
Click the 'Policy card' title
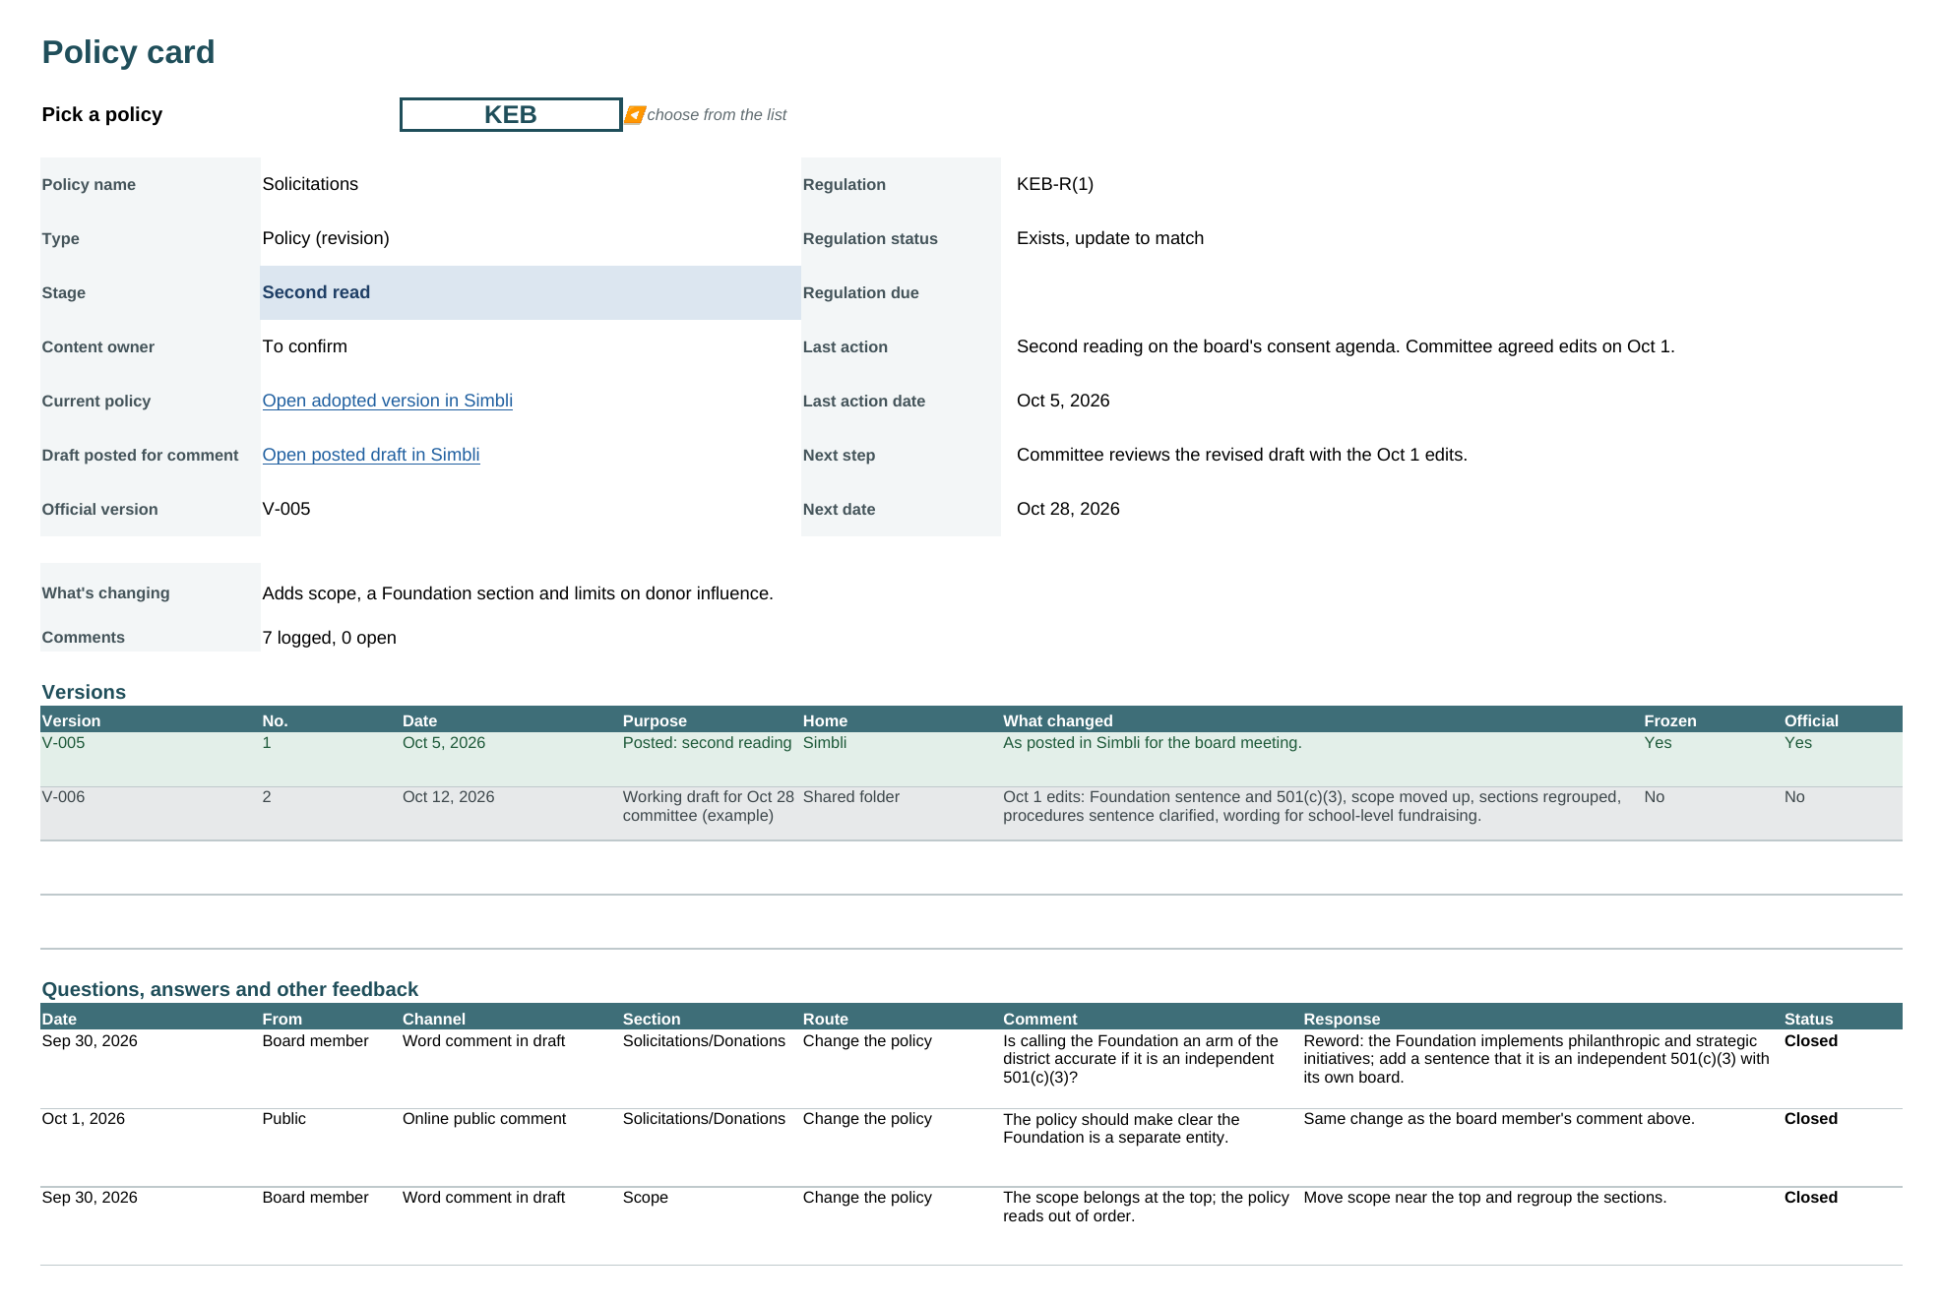coord(128,52)
